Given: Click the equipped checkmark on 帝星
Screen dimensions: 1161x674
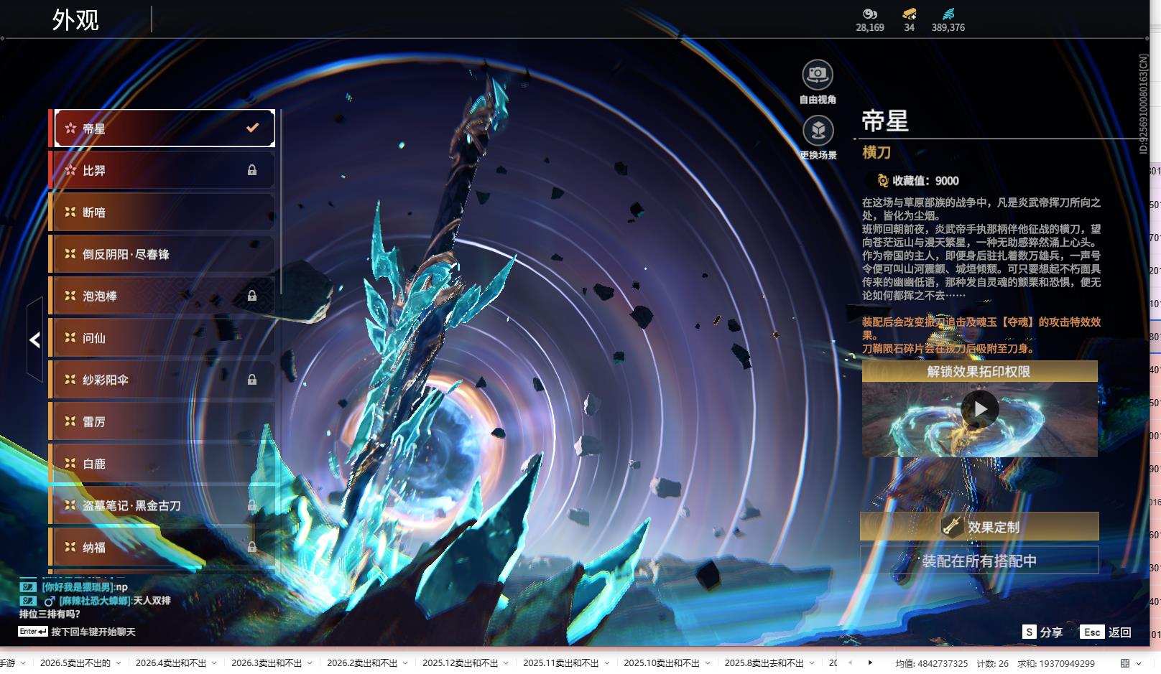Looking at the screenshot, I should [252, 128].
